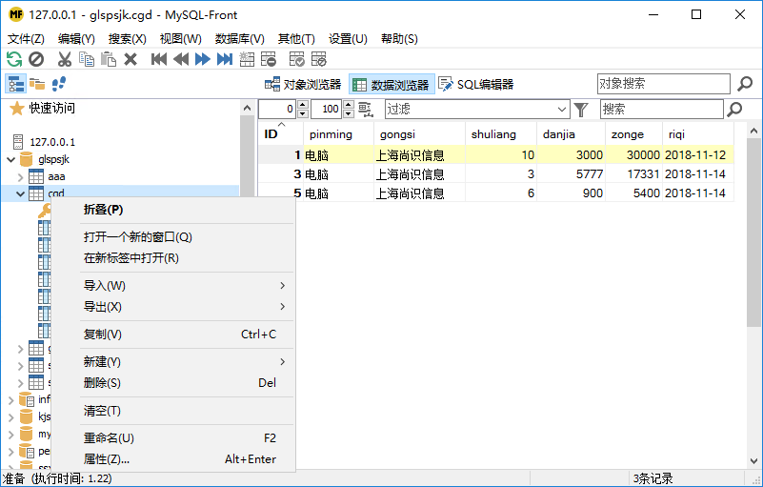763x487 pixels.
Task: Click the Copy toolbar icon
Action: [x=86, y=59]
